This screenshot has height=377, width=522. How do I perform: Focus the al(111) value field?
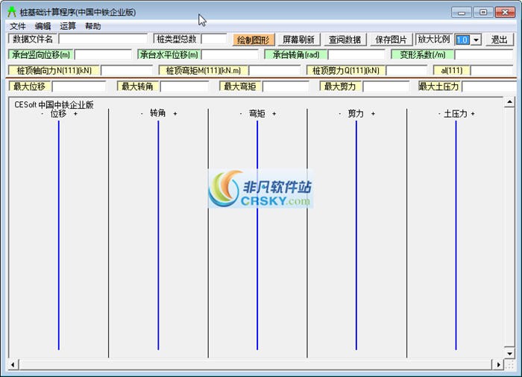(x=492, y=70)
